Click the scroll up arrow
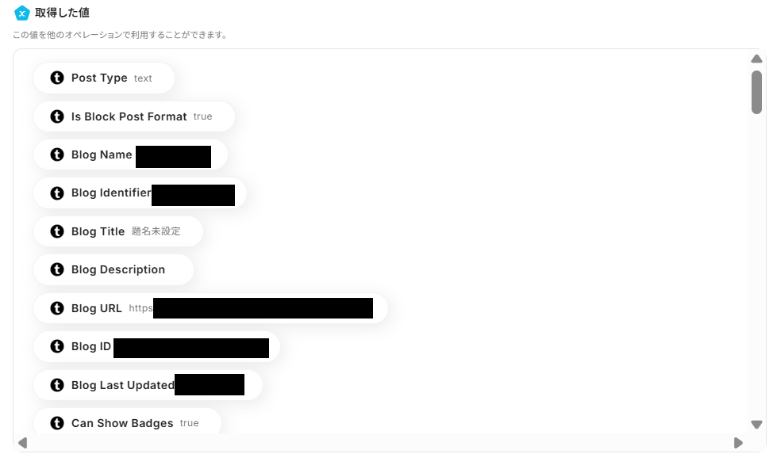 tap(757, 59)
